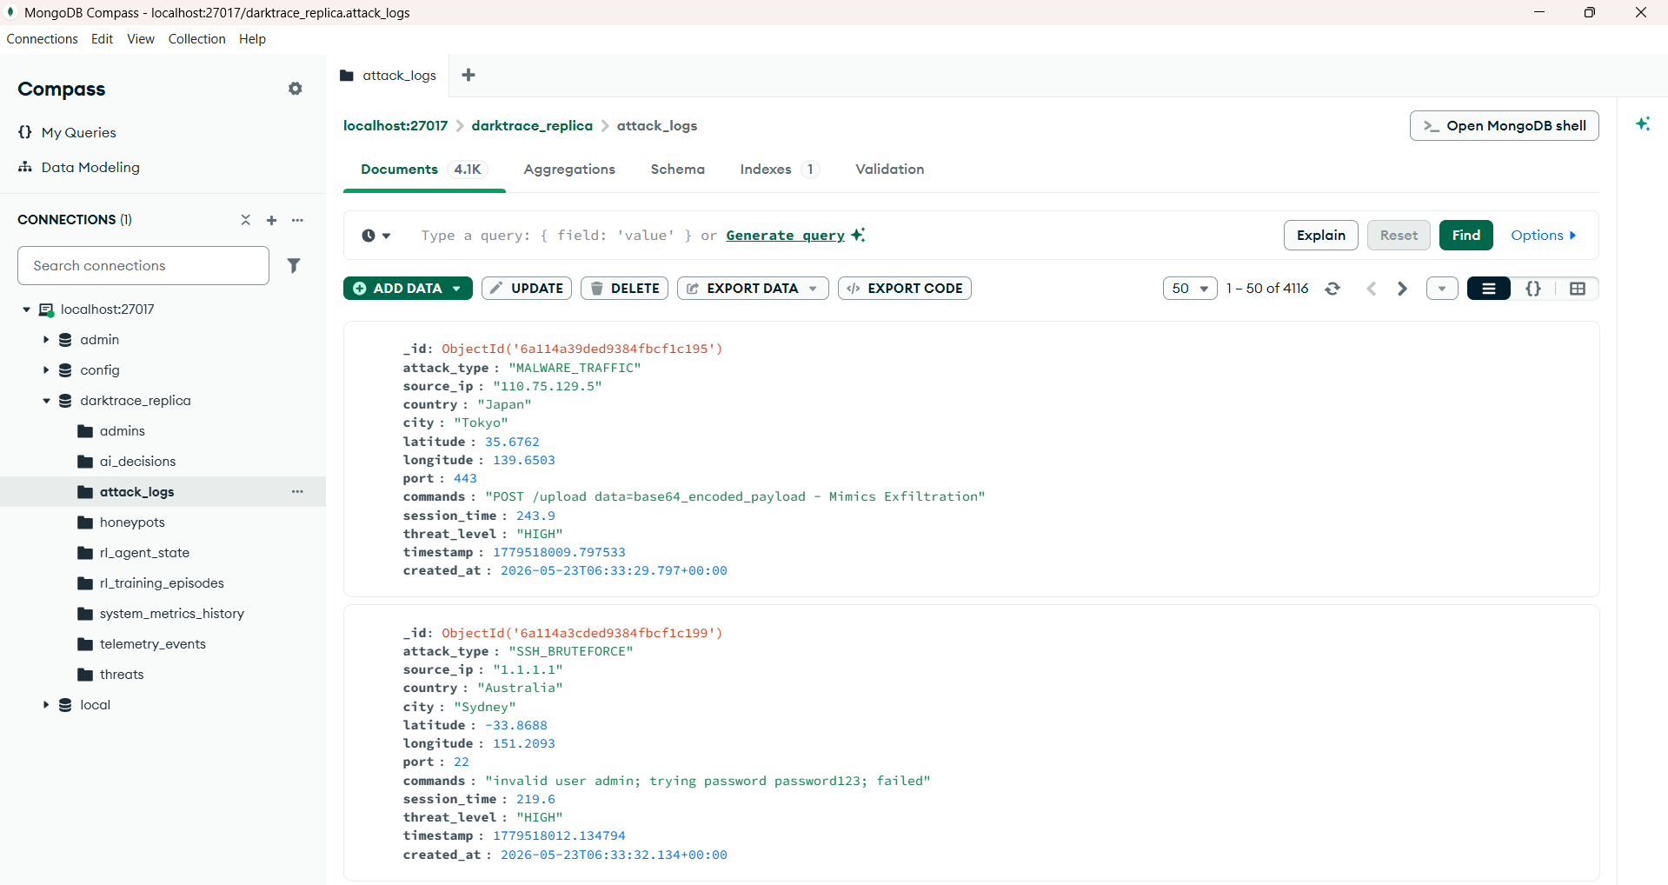
Task: Open the Collection menu
Action: pyautogui.click(x=196, y=39)
